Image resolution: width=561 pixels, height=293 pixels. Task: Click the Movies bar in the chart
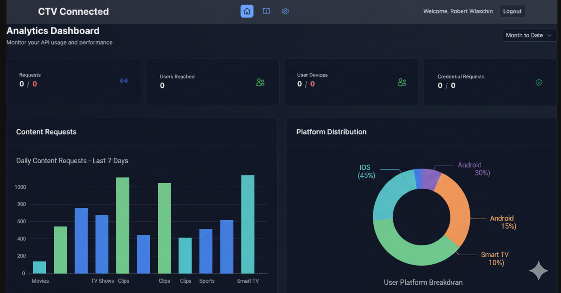point(39,267)
